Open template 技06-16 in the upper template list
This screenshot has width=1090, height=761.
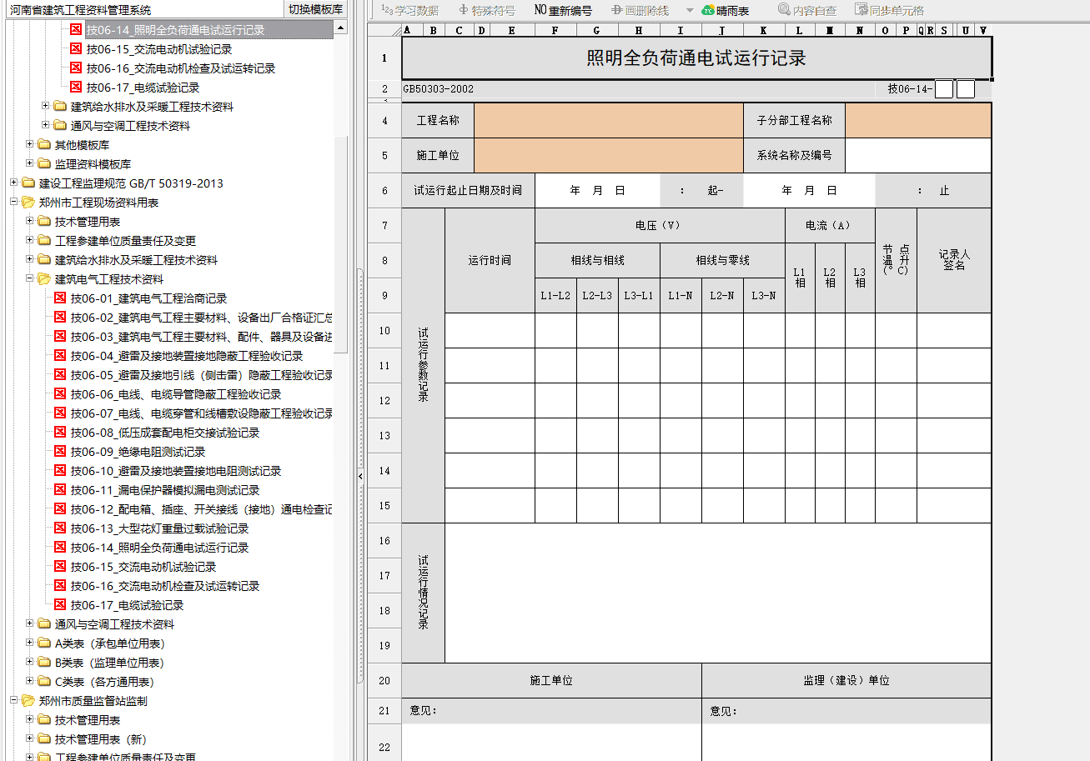point(181,68)
